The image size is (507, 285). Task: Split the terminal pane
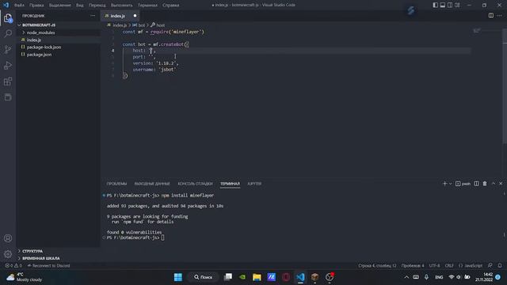pyautogui.click(x=476, y=184)
